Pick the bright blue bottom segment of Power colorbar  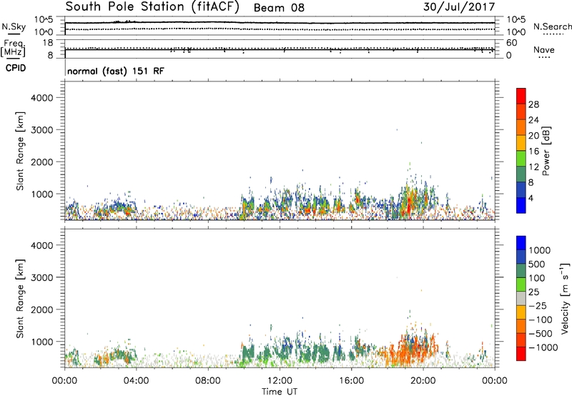(521, 205)
